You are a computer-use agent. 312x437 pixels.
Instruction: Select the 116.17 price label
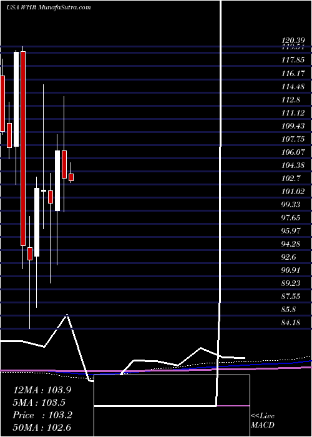click(x=293, y=74)
